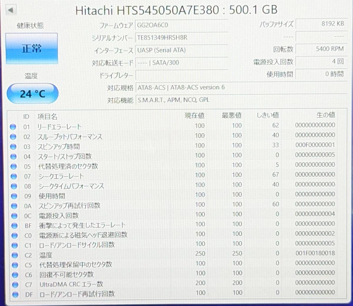Click the 24 °C temperature button
This screenshot has height=306, width=353.
coord(32,94)
